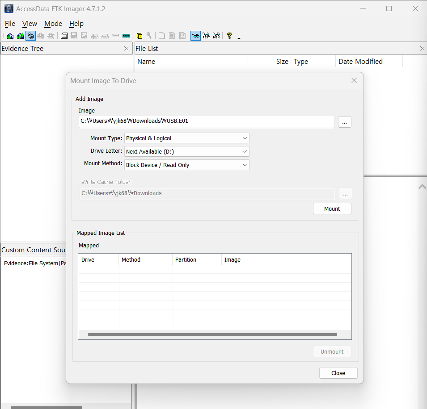Viewport: 427px width, 409px height.
Task: Click Export Logical Image (AD1) toolbar icon
Action: 84,36
